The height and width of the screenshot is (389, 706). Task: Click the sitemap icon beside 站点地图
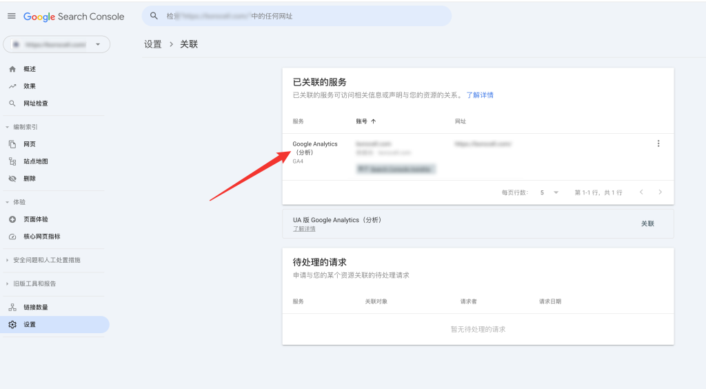point(12,161)
